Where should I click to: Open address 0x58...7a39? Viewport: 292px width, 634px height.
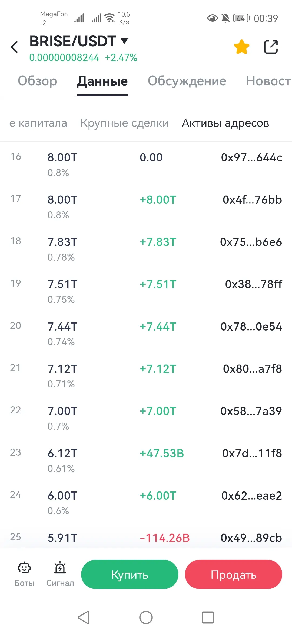[x=251, y=411]
